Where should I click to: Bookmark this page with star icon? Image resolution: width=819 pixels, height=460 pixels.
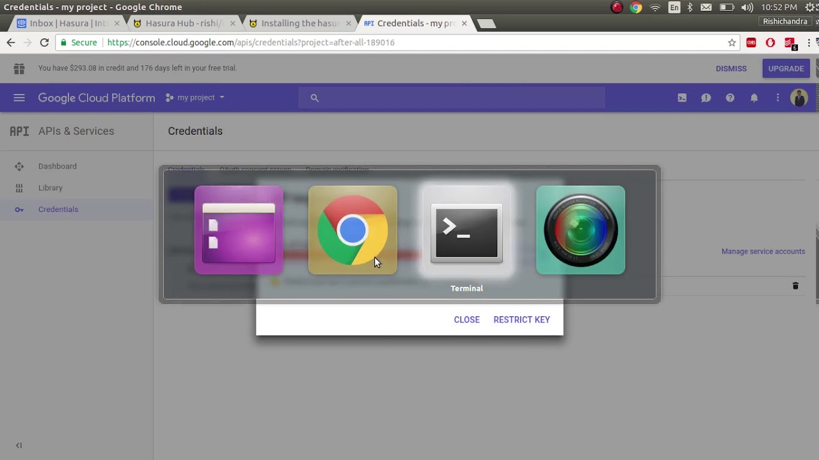pos(732,42)
